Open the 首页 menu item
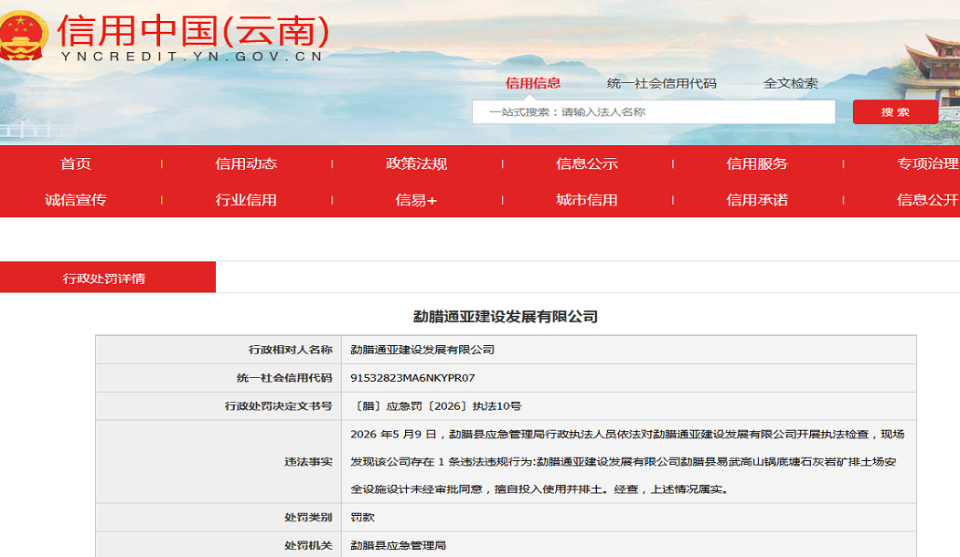This screenshot has height=557, width=960. [x=75, y=163]
